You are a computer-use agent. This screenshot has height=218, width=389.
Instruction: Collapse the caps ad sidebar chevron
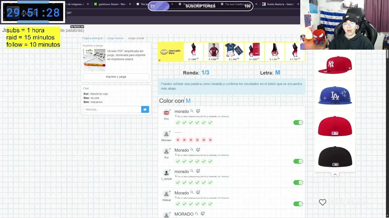click(335, 174)
